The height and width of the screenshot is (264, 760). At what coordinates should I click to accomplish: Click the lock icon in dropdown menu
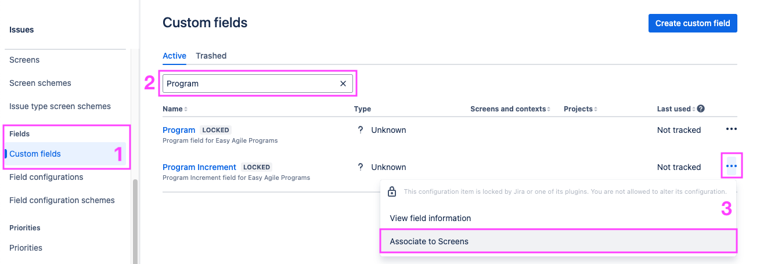pyautogui.click(x=392, y=191)
